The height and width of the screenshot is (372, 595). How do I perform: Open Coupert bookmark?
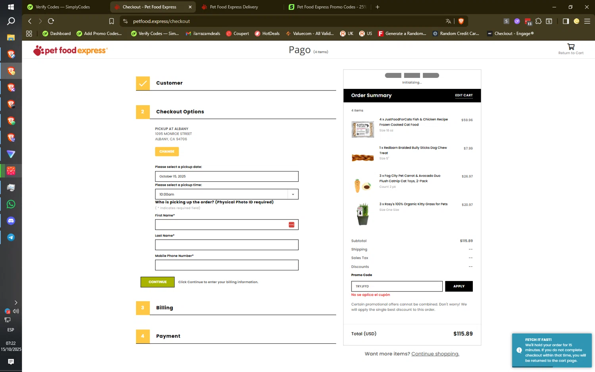point(238,34)
